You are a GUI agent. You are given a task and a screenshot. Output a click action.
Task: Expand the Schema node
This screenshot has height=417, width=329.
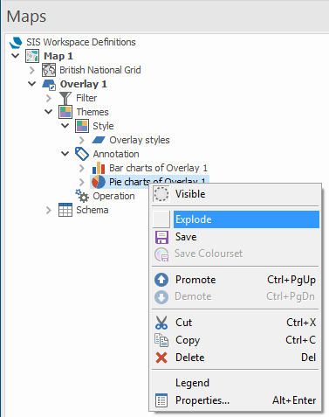pos(48,210)
